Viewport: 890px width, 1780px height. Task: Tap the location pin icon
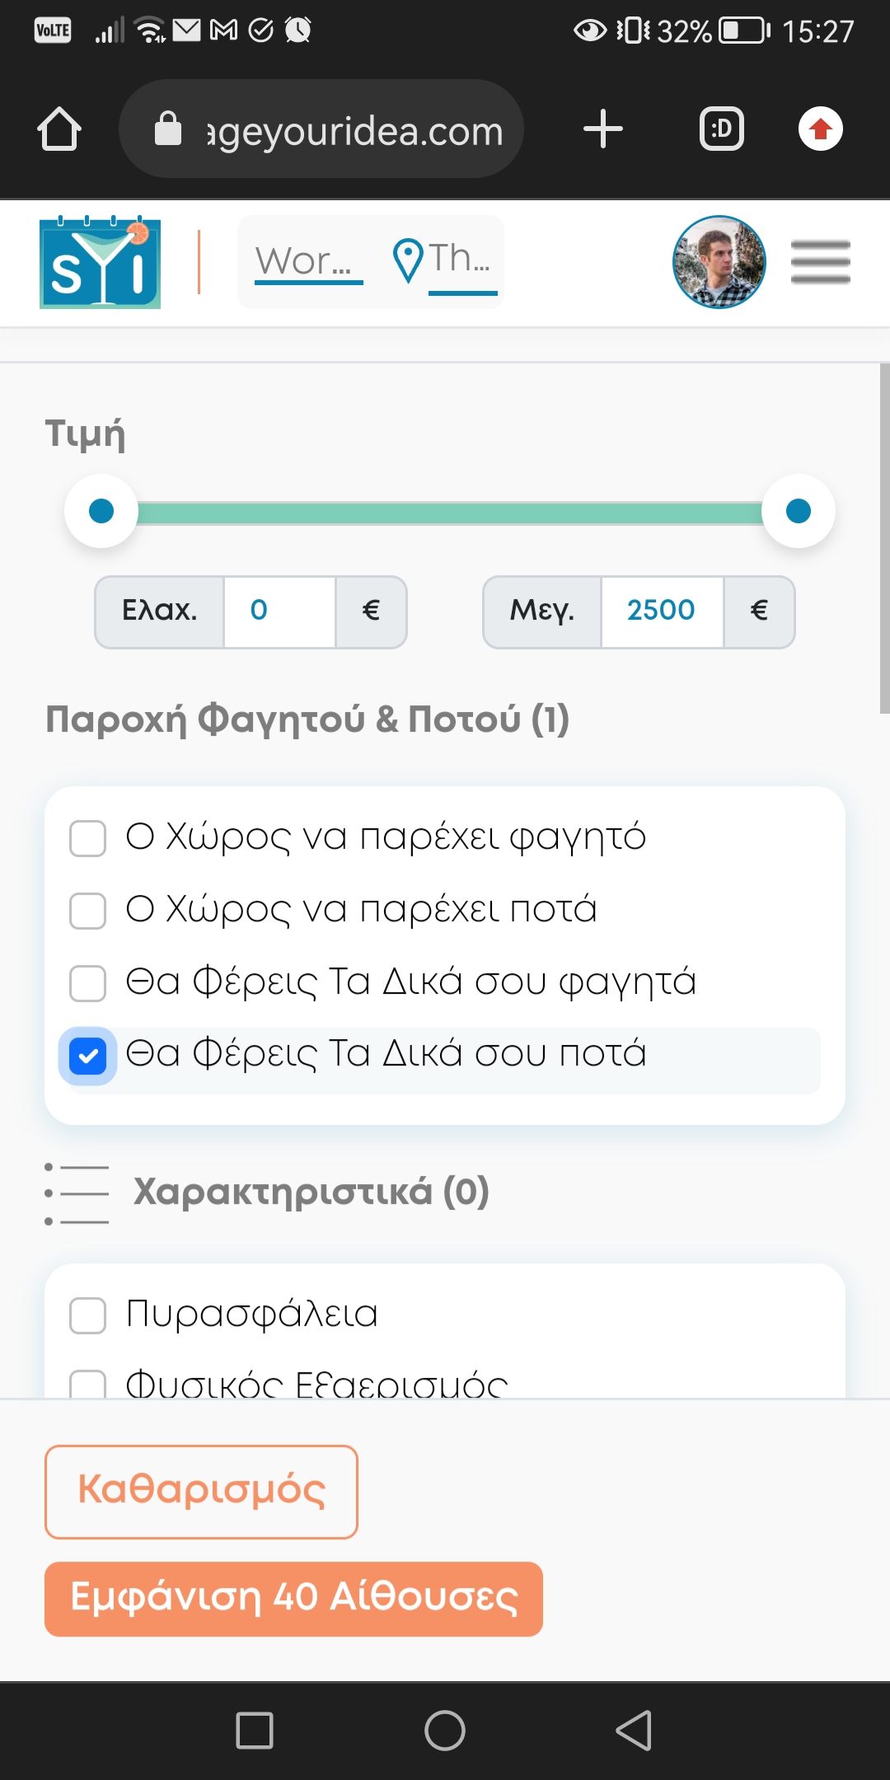click(x=407, y=260)
